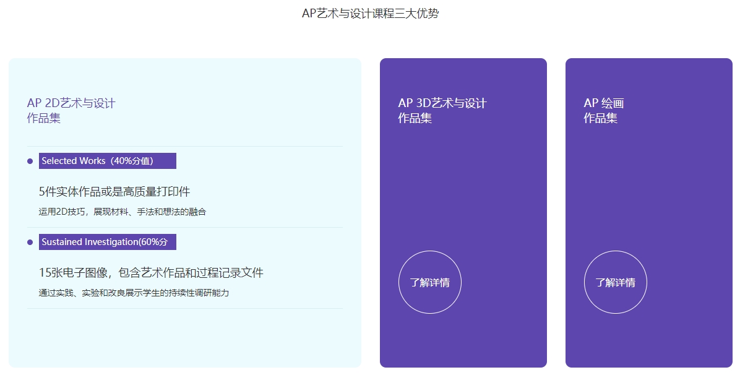Click the Sustained Investigation(60%分 label
Screen dimensions: 740x375
[x=108, y=242]
